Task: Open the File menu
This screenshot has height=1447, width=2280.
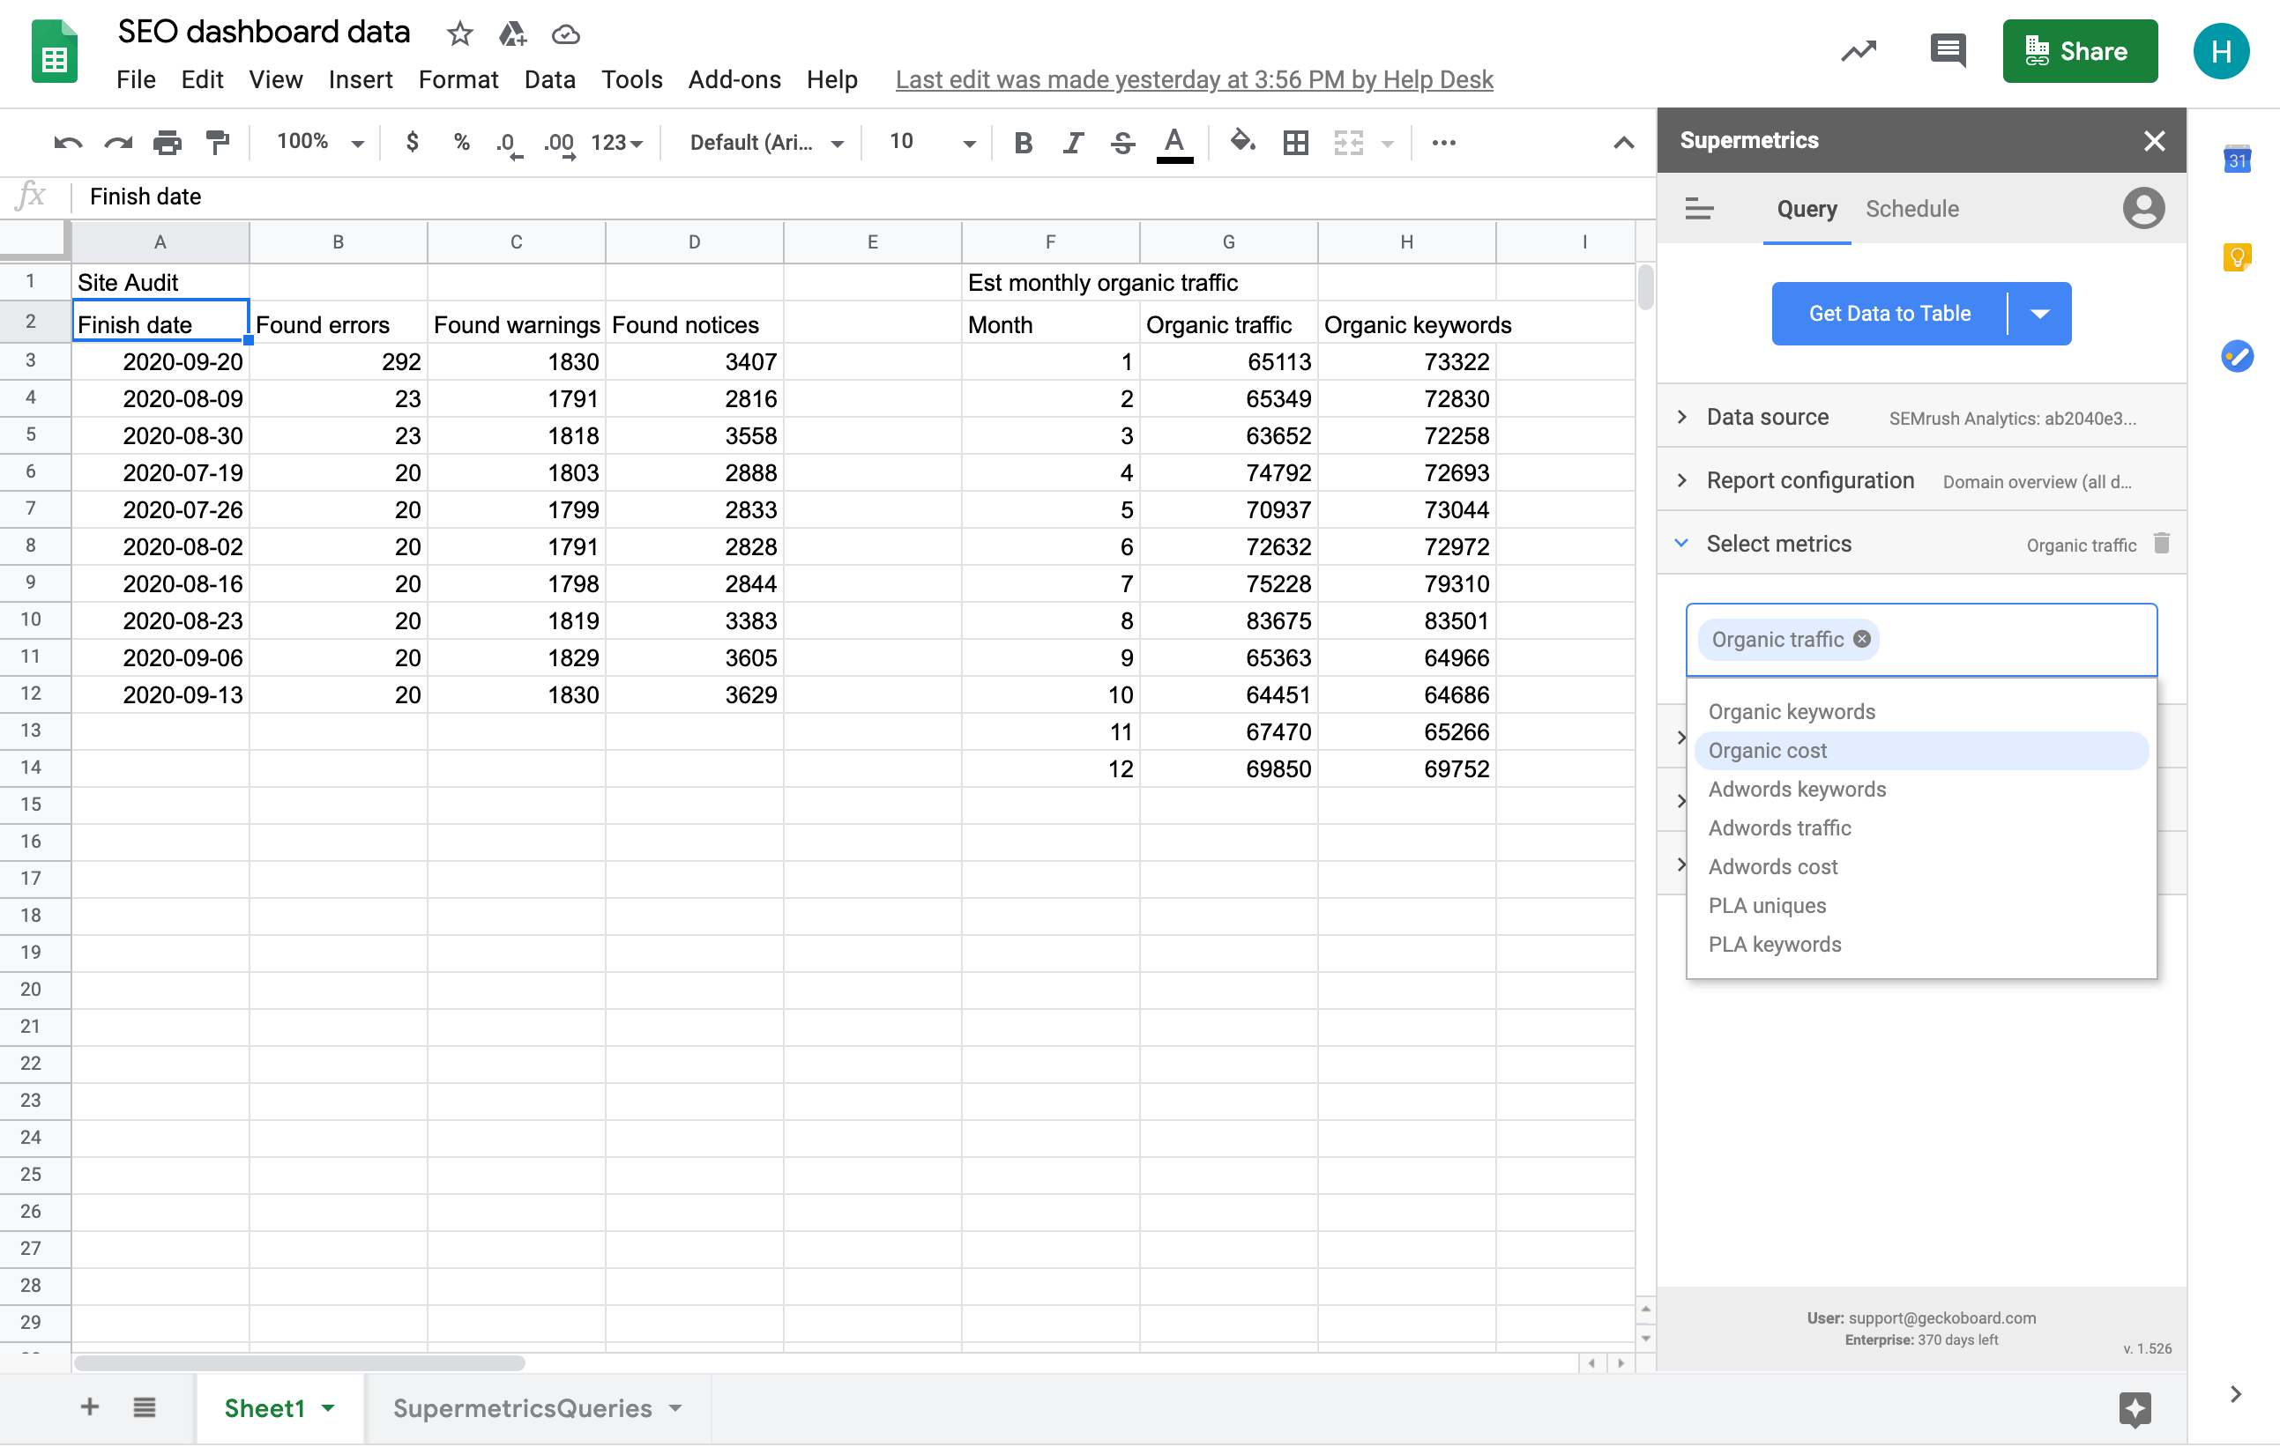Action: click(136, 79)
